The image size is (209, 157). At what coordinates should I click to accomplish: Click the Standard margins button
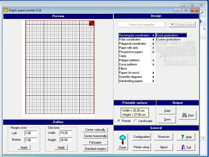point(95,149)
